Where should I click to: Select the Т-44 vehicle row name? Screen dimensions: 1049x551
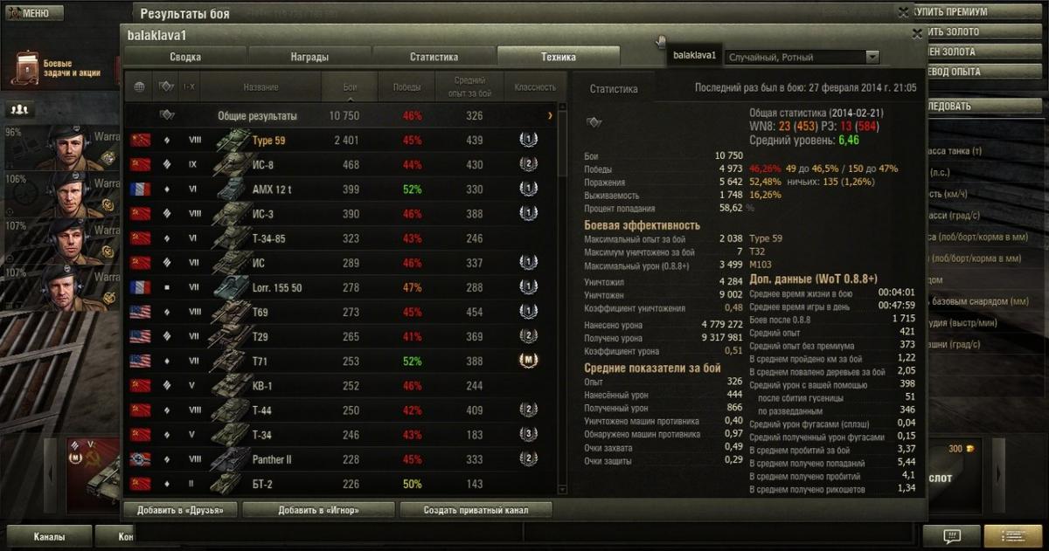(261, 410)
